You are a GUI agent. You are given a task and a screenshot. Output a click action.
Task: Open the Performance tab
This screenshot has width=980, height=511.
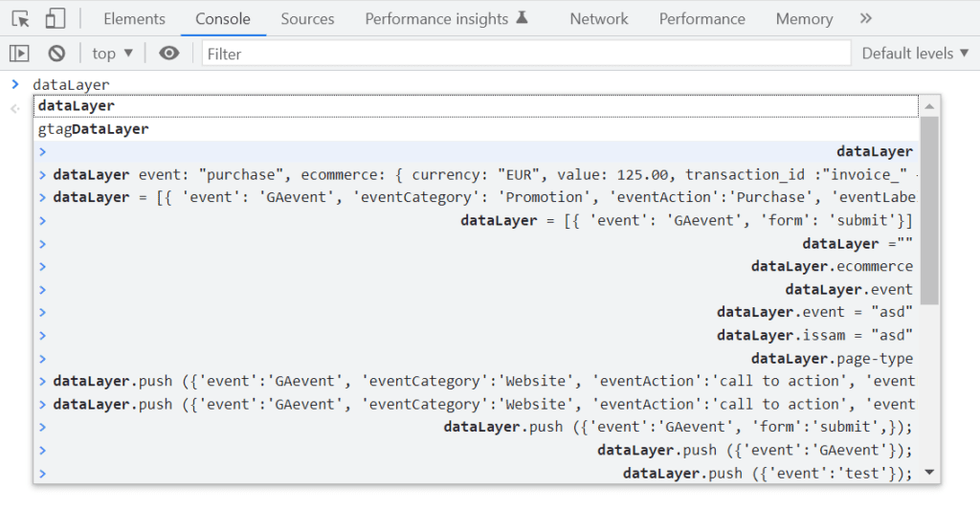[702, 19]
